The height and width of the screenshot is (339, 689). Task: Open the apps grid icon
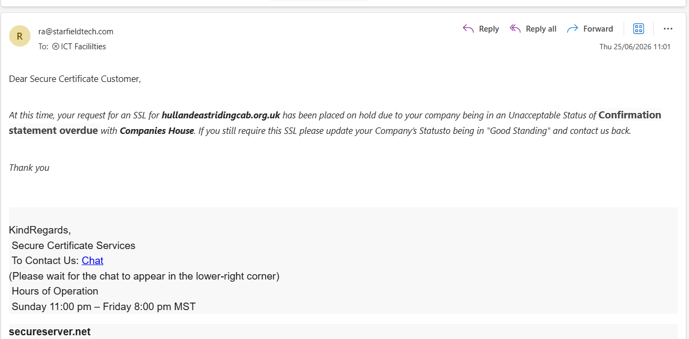click(638, 29)
